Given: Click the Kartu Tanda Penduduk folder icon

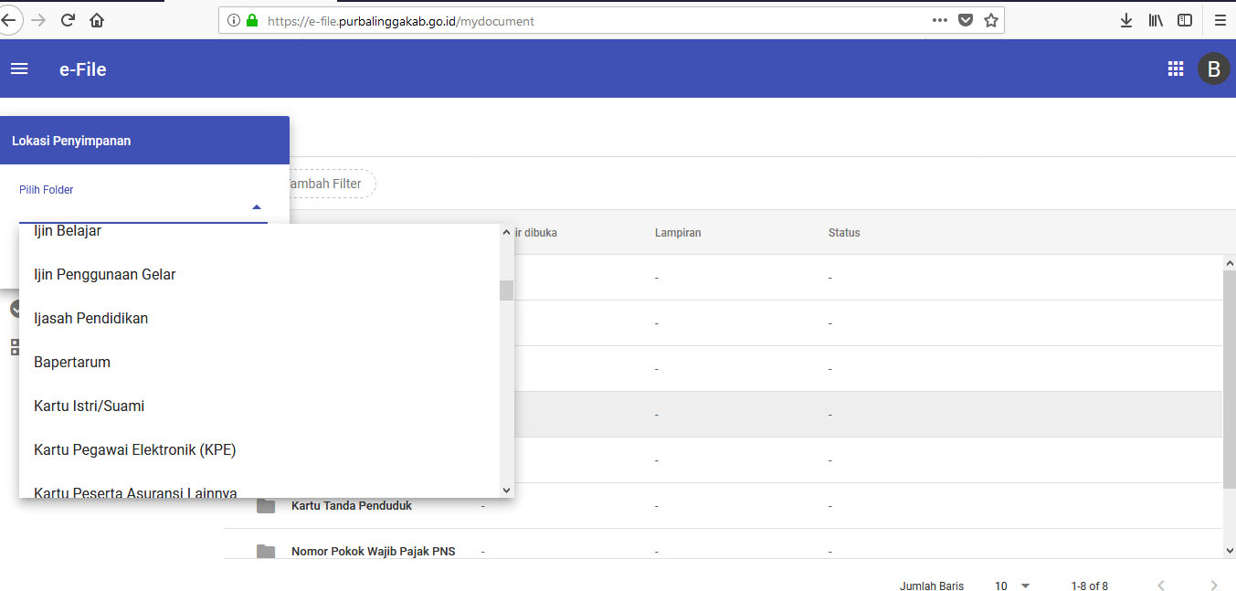Looking at the screenshot, I should point(266,505).
